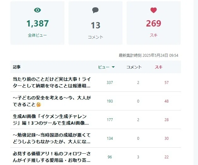The height and width of the screenshot is (165, 198).
Task: Click the eye icon above total views
Action: 37,10
